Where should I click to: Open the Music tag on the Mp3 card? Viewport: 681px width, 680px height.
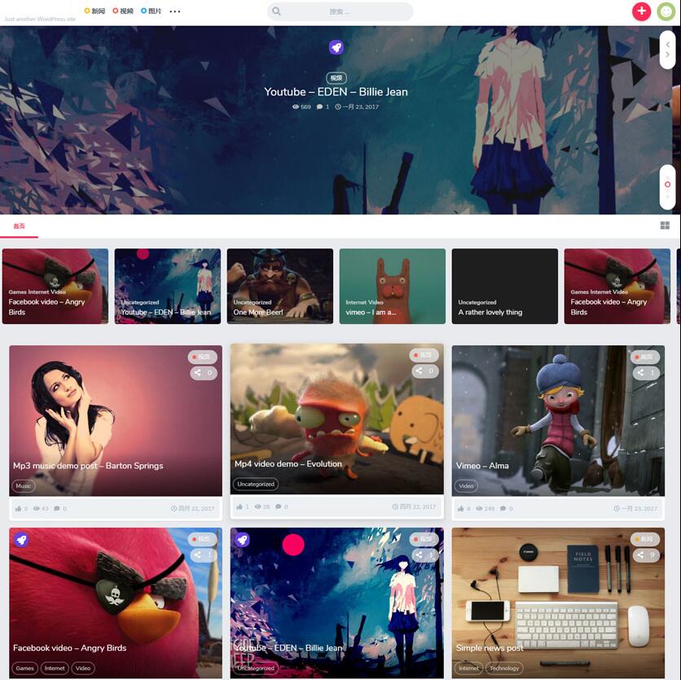[24, 486]
